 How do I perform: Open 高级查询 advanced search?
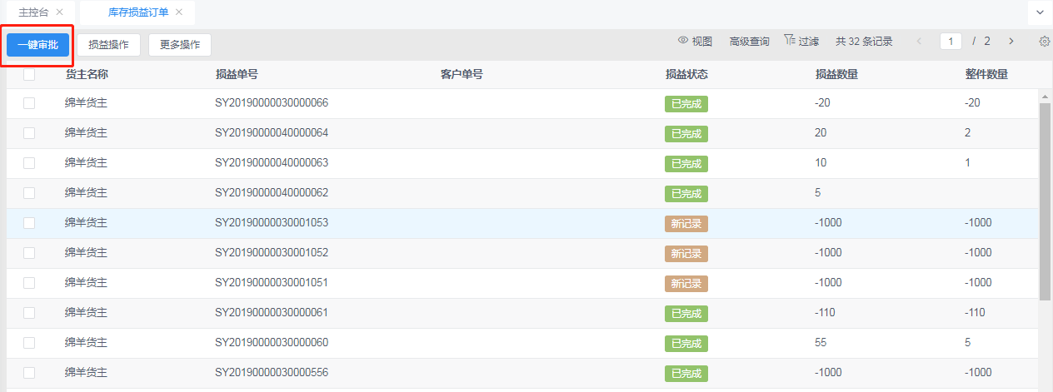coord(749,41)
